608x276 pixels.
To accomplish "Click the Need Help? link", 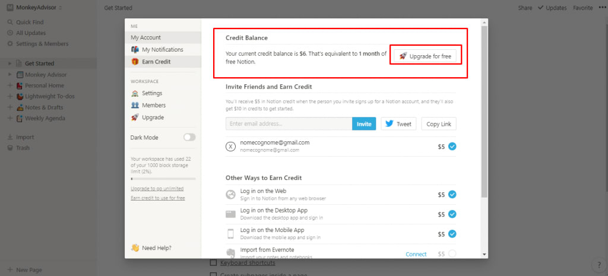I will coord(157,248).
